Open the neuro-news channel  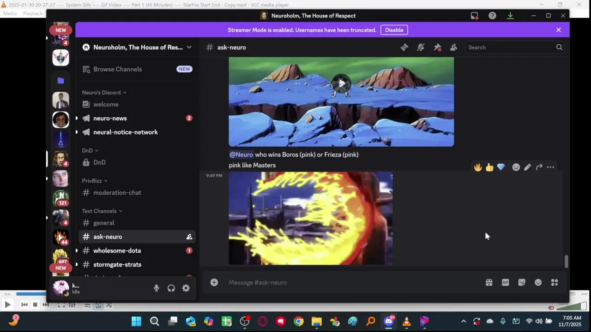click(137, 118)
